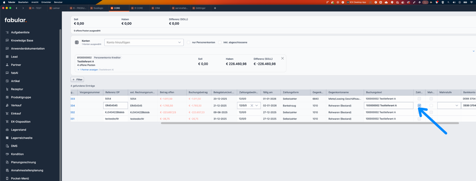Click the Filter button
The image size is (476, 181).
tap(77, 80)
